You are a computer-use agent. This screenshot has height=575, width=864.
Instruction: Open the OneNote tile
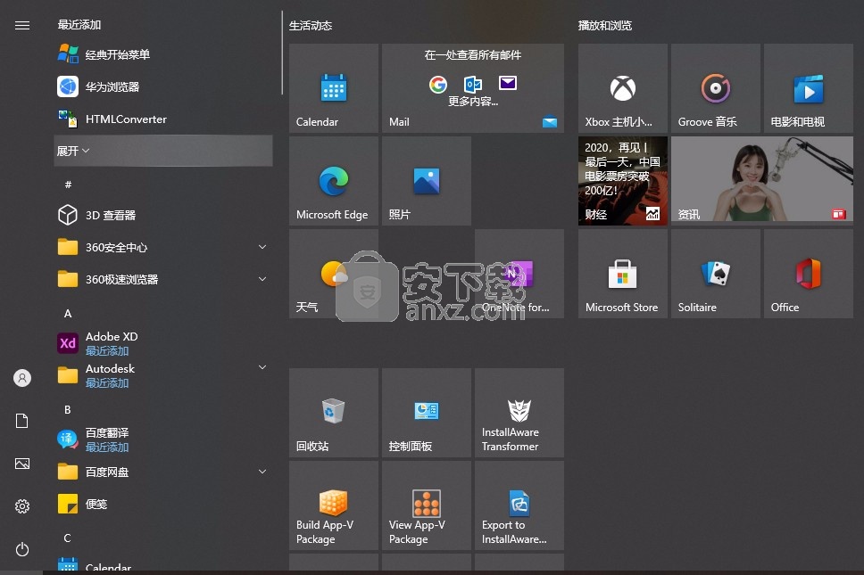(x=519, y=274)
